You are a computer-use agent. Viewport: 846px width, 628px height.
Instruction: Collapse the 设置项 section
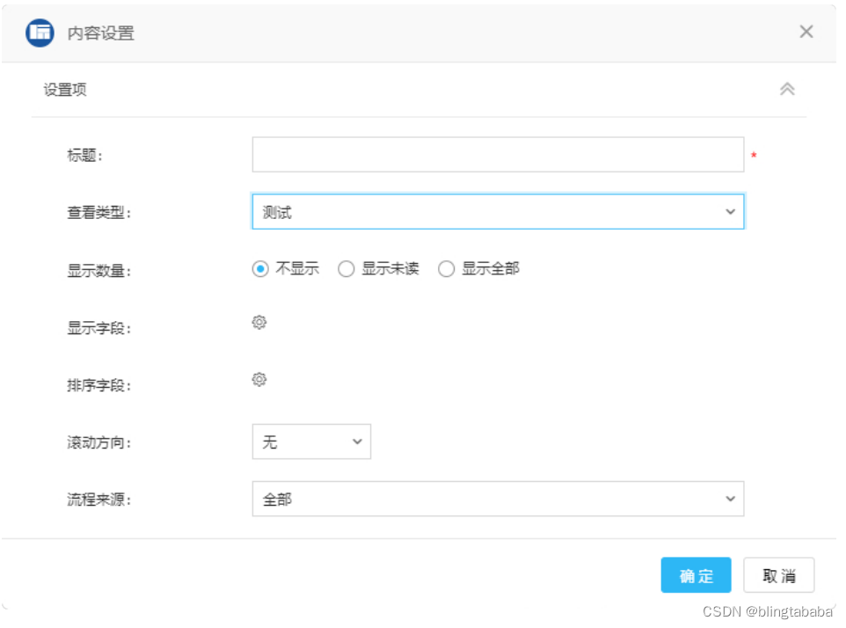coord(787,89)
